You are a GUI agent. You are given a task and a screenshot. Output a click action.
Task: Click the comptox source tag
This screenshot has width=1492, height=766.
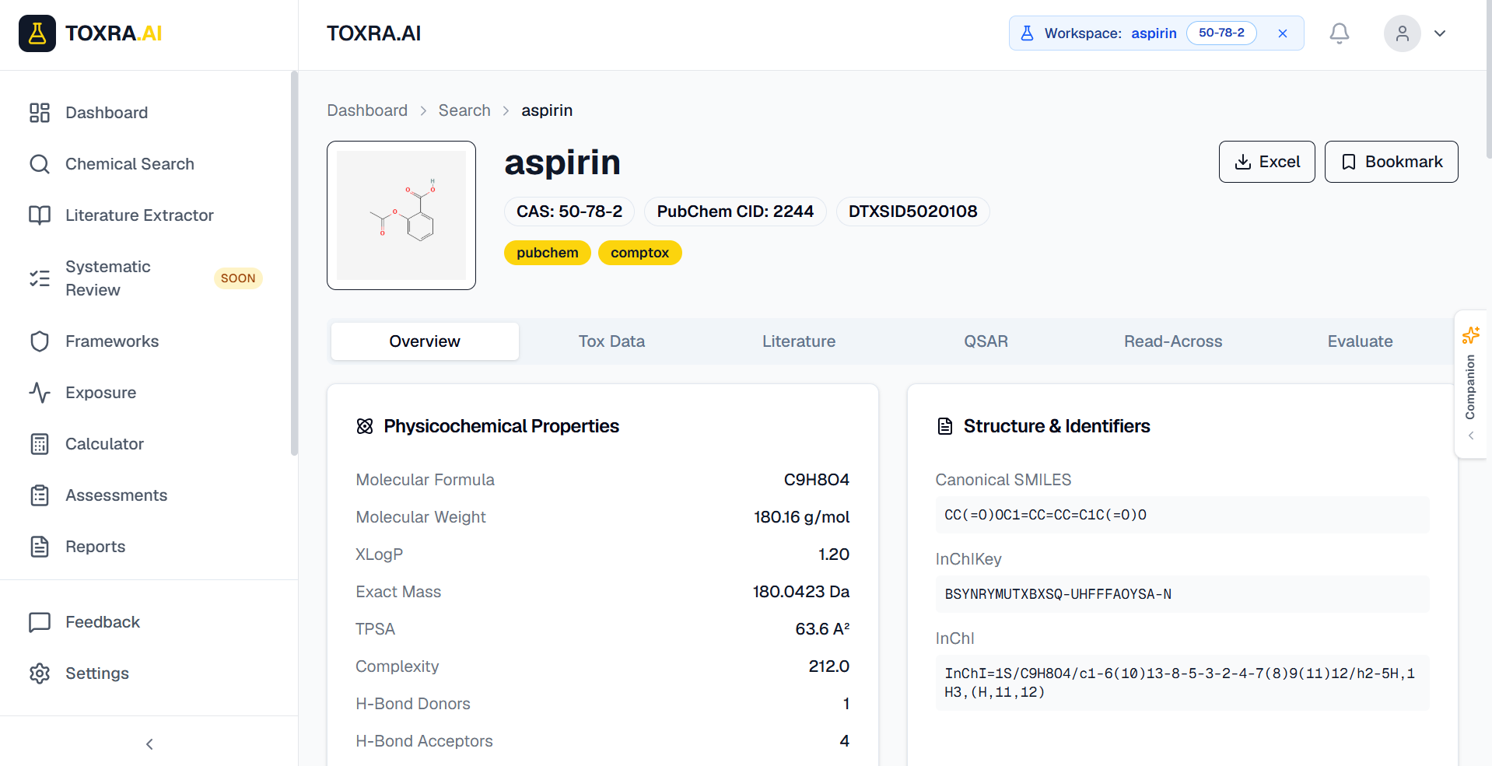point(639,253)
